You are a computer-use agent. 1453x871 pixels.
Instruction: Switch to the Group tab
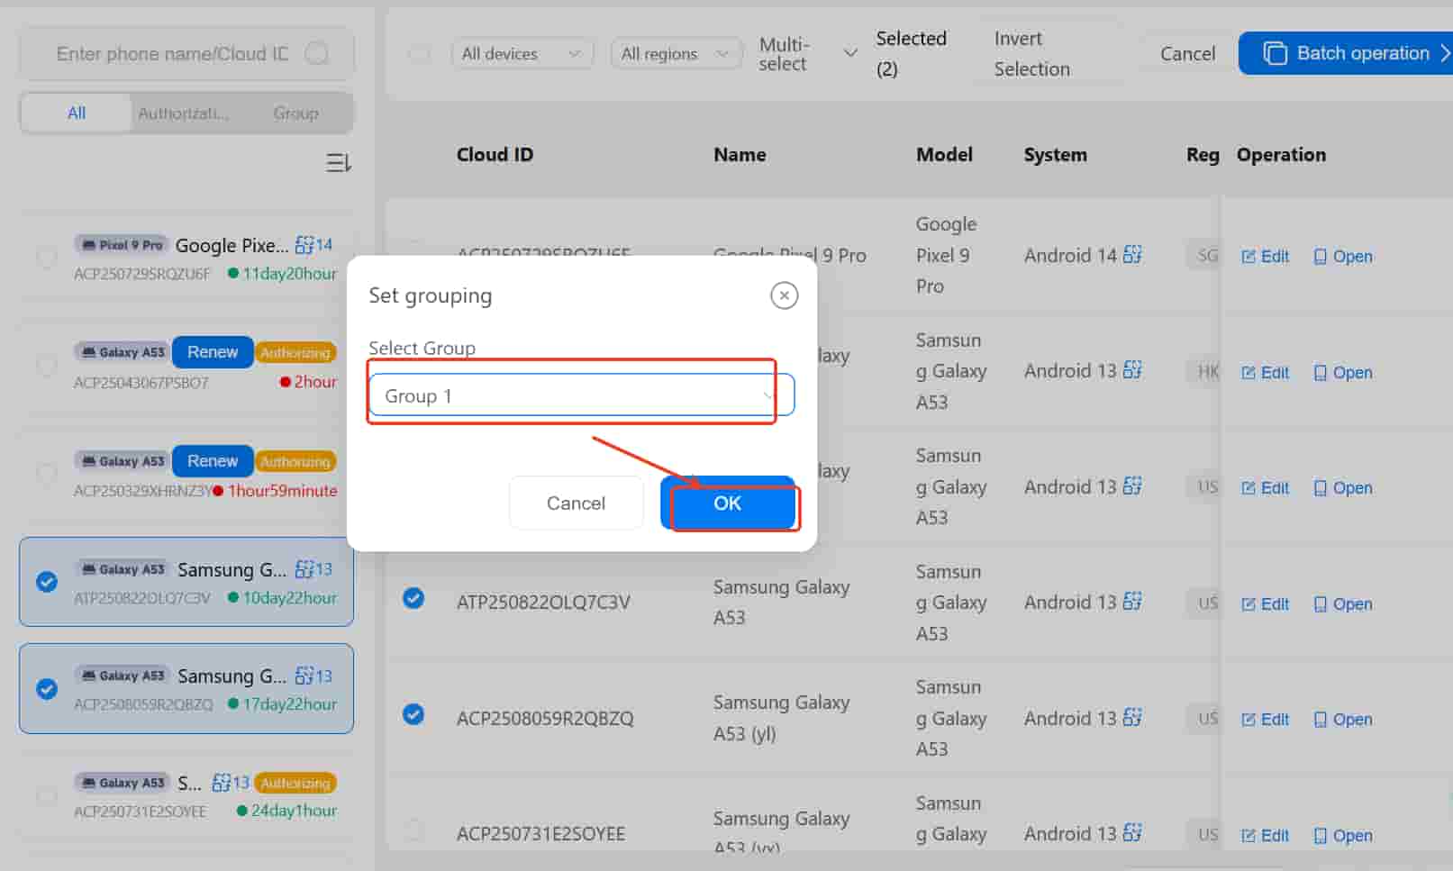295,113
